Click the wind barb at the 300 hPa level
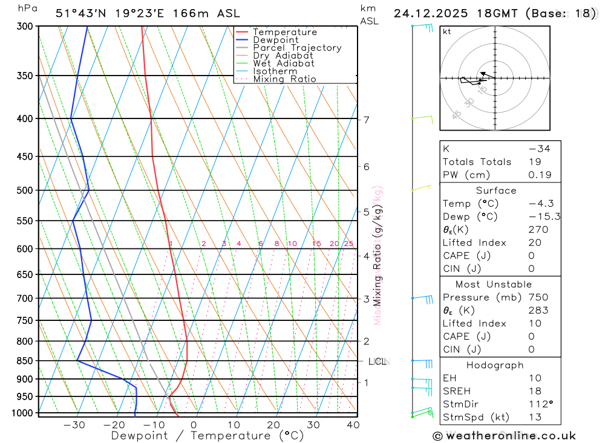 pos(422,27)
